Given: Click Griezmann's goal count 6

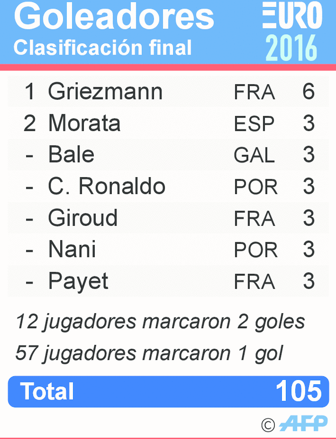Looking at the screenshot, I should (x=308, y=92).
